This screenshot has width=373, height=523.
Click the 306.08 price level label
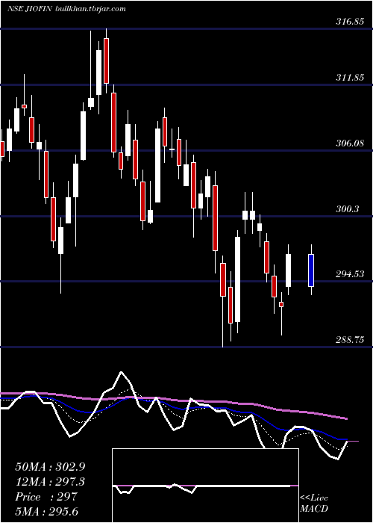point(350,143)
